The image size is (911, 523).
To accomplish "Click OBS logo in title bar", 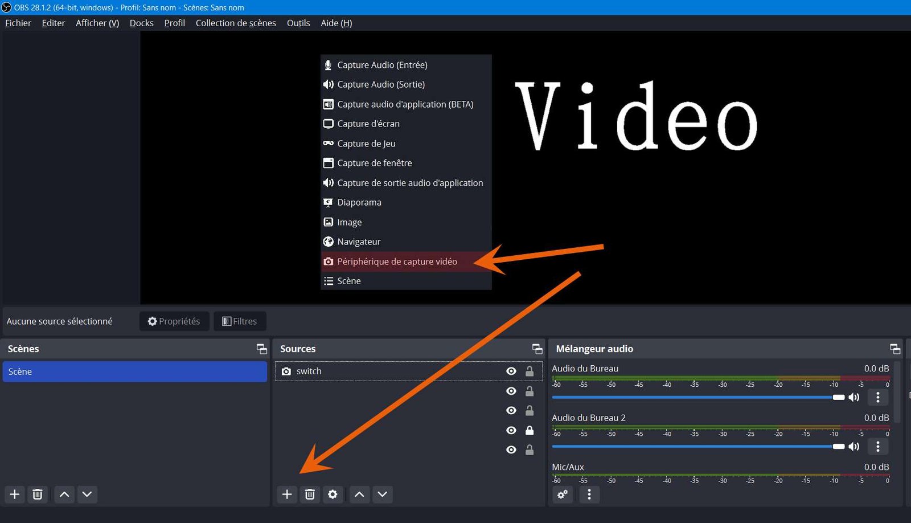I will click(x=6, y=7).
